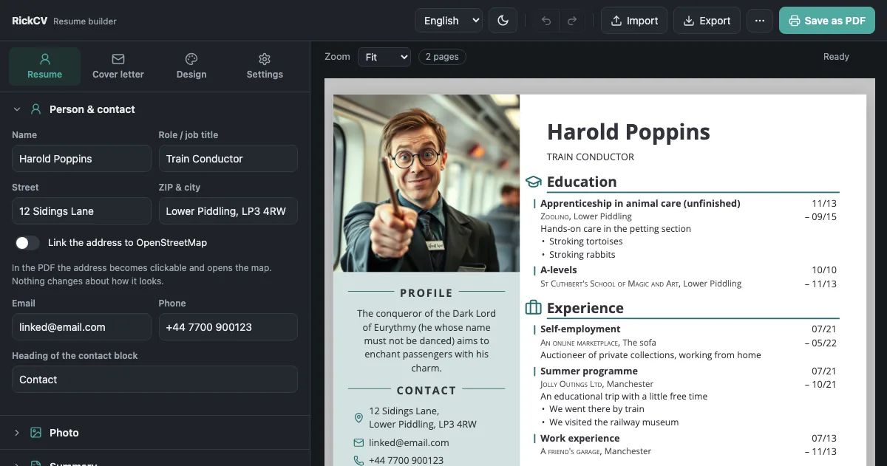
Task: Click the Street input field
Action: [81, 211]
